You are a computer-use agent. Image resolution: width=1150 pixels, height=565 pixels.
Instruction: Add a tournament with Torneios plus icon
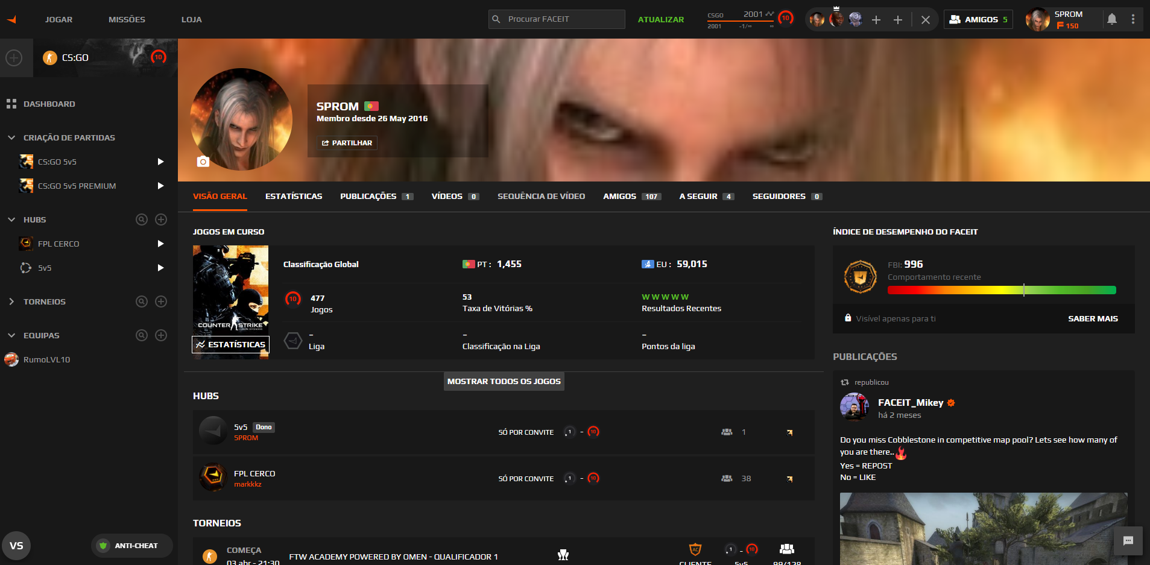(161, 301)
